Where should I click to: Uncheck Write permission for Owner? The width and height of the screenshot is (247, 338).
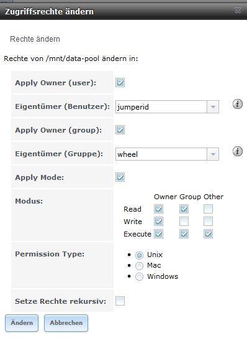coord(159,222)
